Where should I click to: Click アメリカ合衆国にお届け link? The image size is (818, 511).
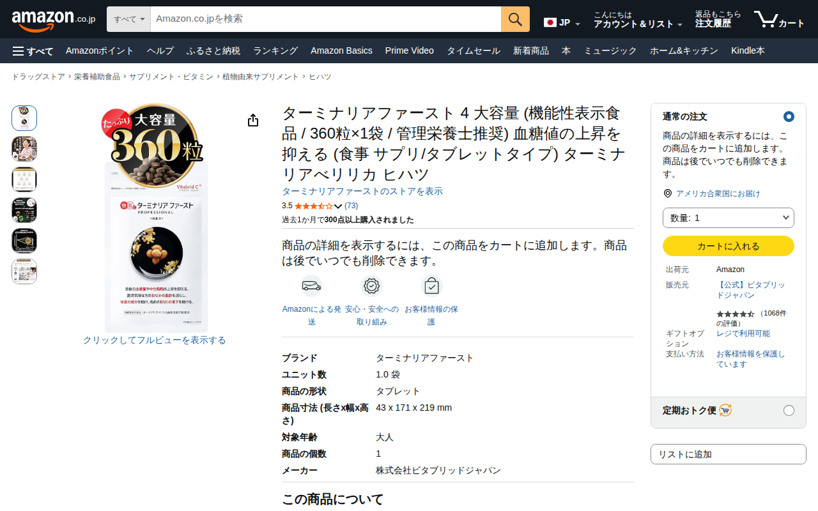click(718, 194)
